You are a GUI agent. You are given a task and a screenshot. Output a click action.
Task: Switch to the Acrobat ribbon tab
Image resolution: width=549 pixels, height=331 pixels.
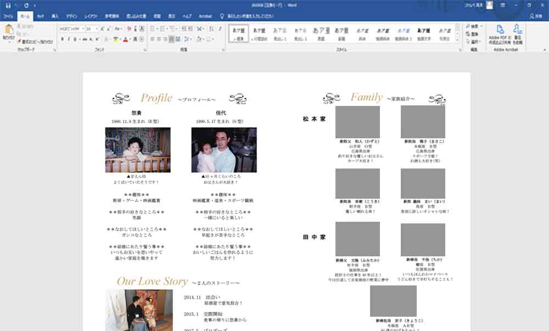(x=205, y=16)
